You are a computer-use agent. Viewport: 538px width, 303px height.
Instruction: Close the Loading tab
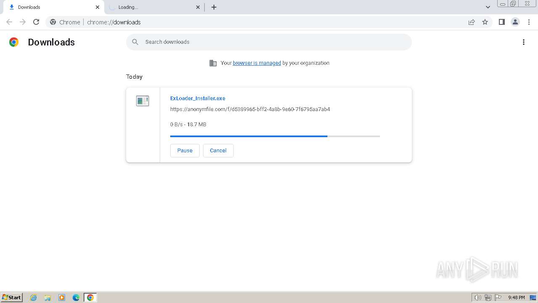pyautogui.click(x=198, y=7)
